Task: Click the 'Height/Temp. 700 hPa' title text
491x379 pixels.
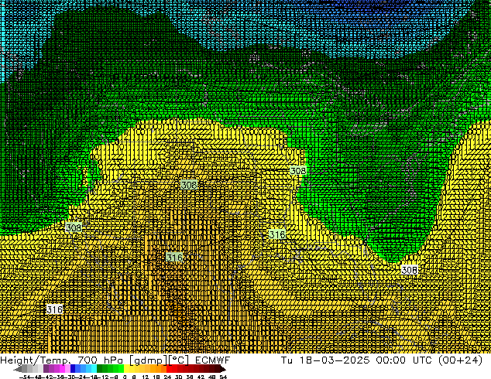Action: [x=61, y=360]
